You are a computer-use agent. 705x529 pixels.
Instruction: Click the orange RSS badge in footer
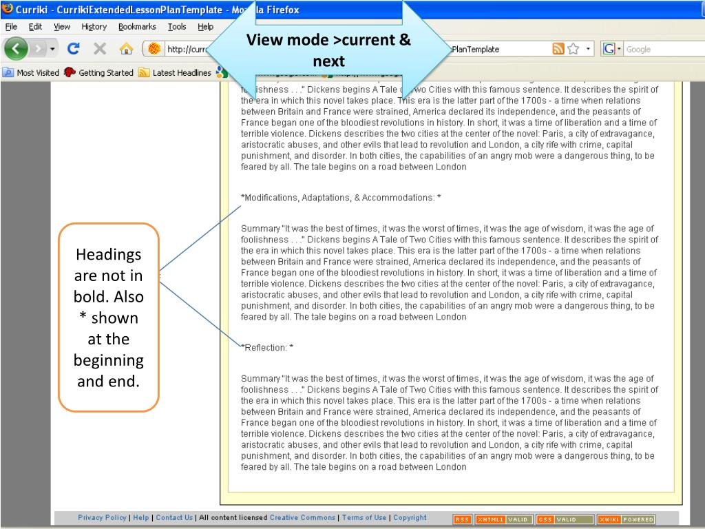click(x=462, y=519)
